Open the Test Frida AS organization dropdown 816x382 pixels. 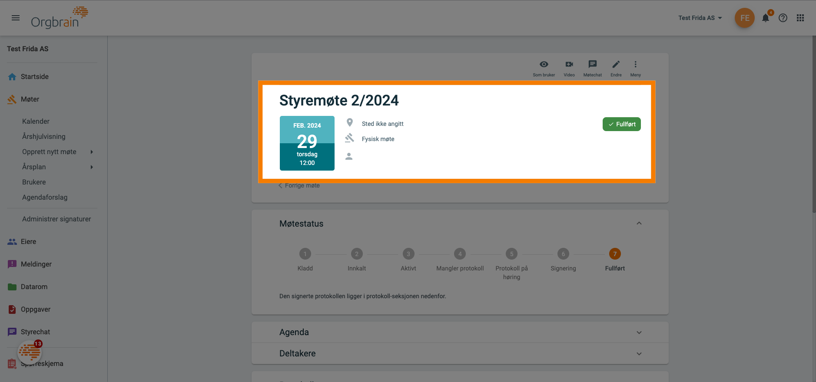(x=700, y=18)
